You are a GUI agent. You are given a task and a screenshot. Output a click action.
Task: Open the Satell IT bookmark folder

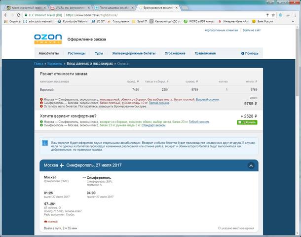140,21
